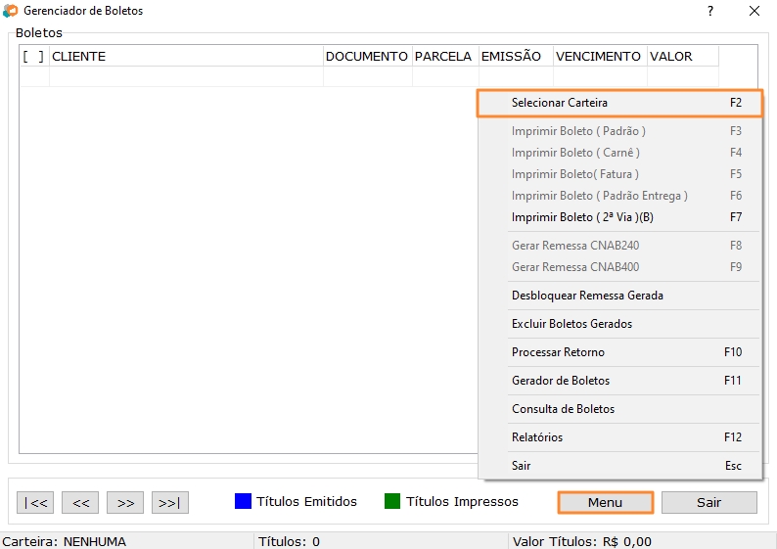The height and width of the screenshot is (549, 777).
Task: Toggle the select-all checkbox column header
Action: (x=33, y=57)
